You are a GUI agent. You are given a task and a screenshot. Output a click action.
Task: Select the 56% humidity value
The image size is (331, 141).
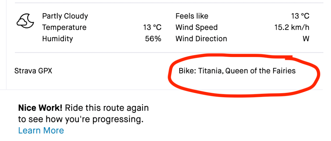pos(153,39)
